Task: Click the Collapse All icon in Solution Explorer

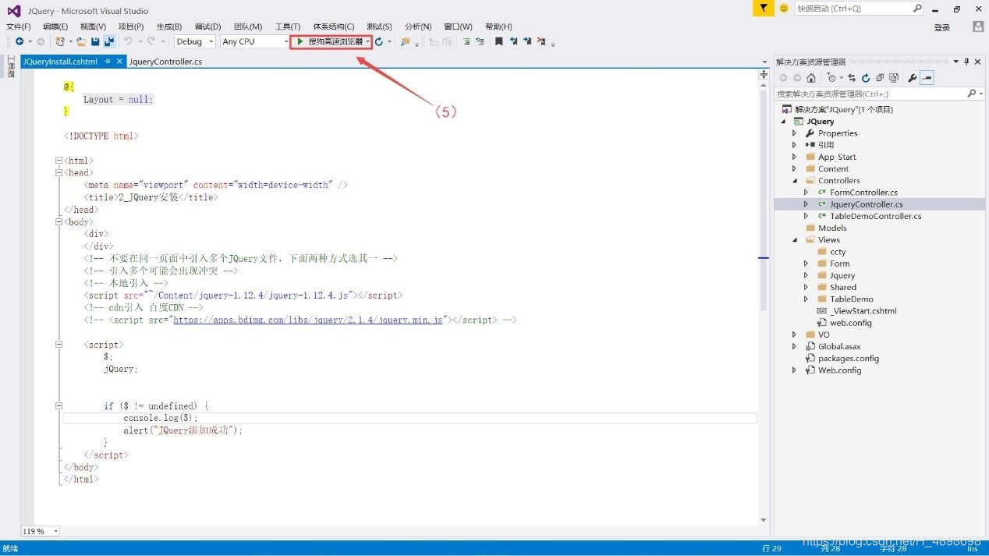Action: 880,78
